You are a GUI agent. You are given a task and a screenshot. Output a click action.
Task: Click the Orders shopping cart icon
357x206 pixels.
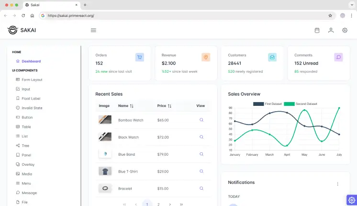pyautogui.click(x=140, y=57)
